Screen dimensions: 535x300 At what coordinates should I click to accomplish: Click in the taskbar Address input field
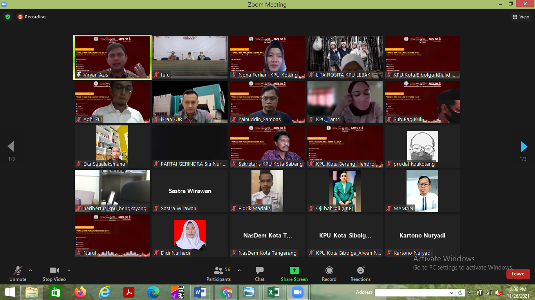(411, 293)
